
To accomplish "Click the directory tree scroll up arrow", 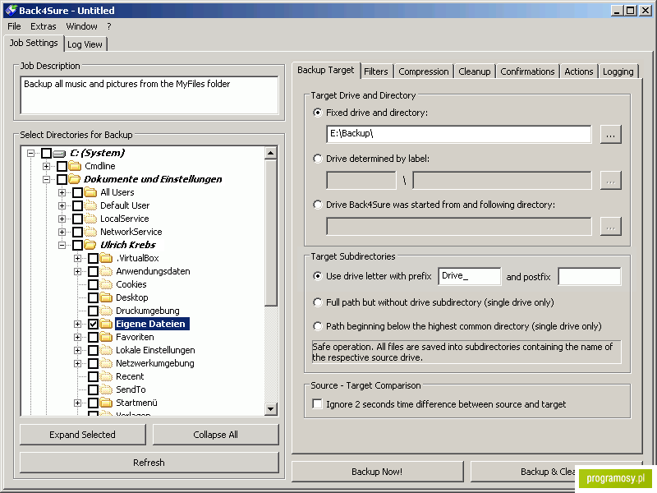I will coord(271,153).
